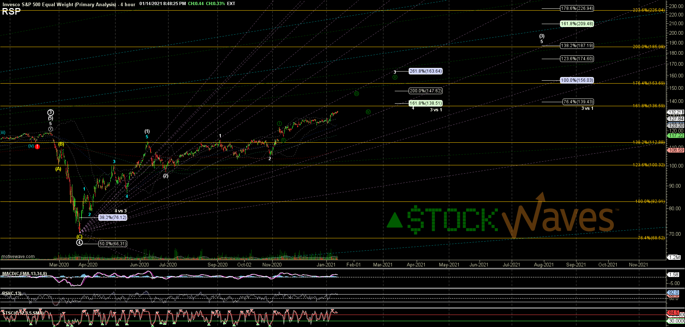Screen dimensions: 685x327
Task: Open the RSI(C,13) indicator label
Action: point(12,293)
